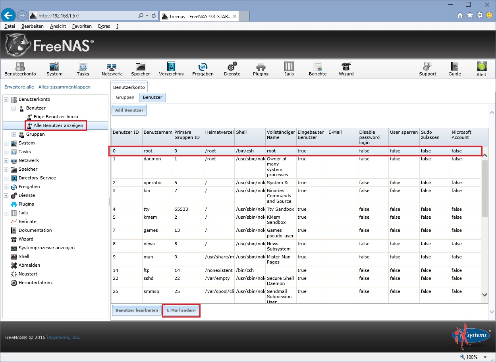Viewport: 496px width, 362px height.
Task: Click the user table vertical scrollbar
Action: coord(484,224)
